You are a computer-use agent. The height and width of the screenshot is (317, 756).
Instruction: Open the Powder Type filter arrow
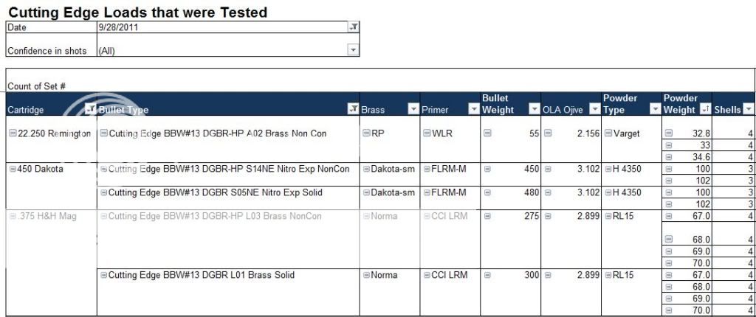coord(655,110)
